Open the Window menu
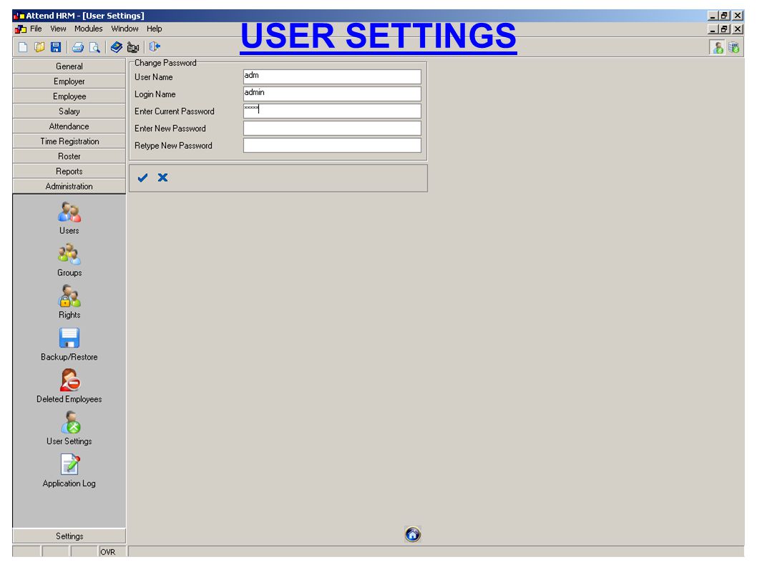This screenshot has width=757, height=567. [124, 29]
